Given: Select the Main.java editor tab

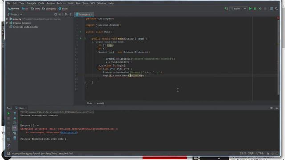Looking at the screenshot, I should (x=84, y=14).
